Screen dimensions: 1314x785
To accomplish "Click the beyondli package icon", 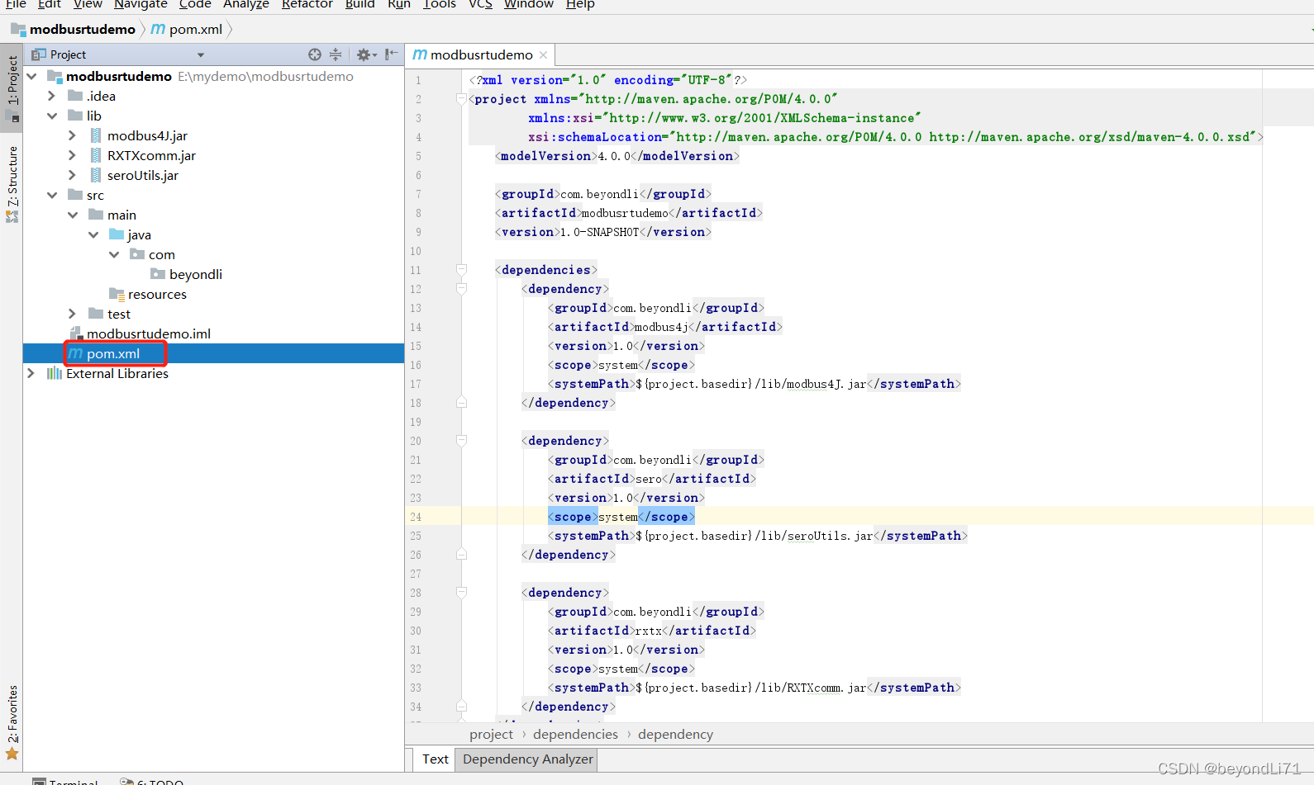I will [158, 274].
